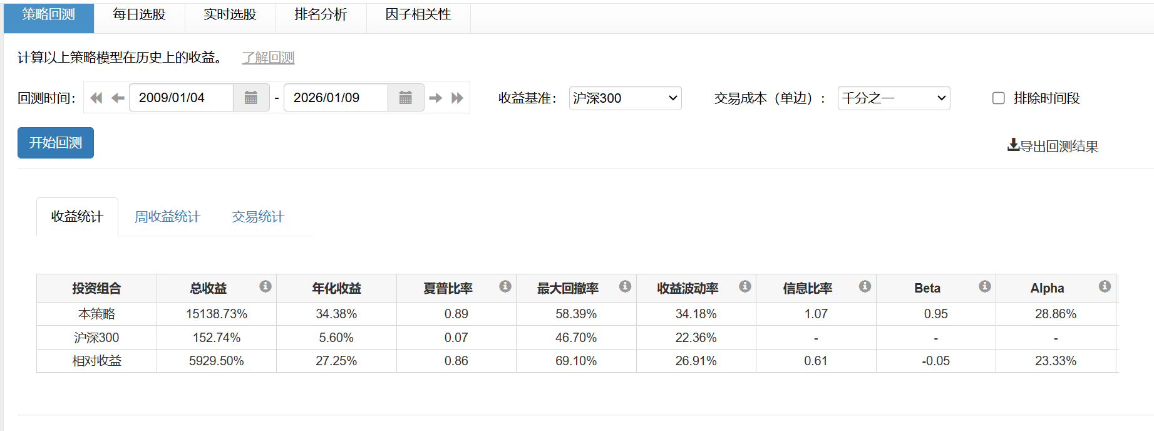This screenshot has height=431, width=1154.
Task: Switch to the 交易统计 tab
Action: tap(258, 217)
